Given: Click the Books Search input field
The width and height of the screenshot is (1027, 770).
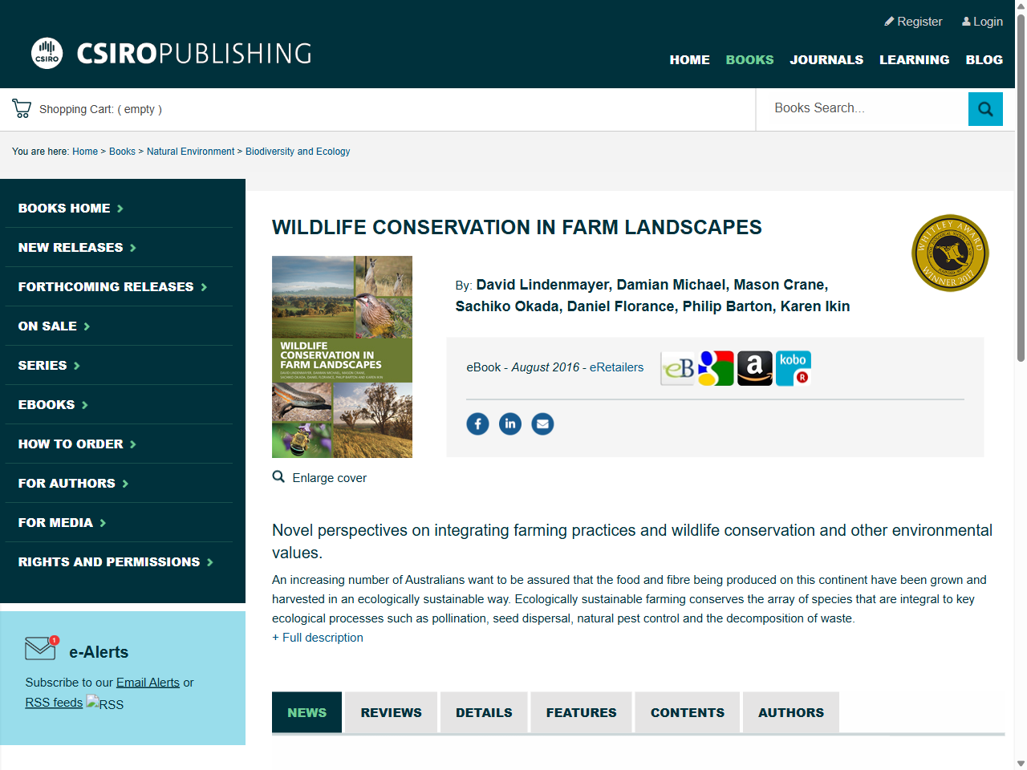Looking at the screenshot, I should [863, 107].
